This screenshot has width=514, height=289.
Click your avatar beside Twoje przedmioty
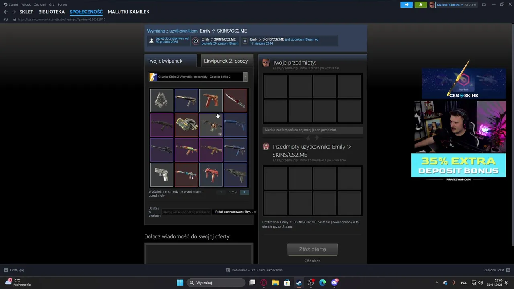[266, 63]
